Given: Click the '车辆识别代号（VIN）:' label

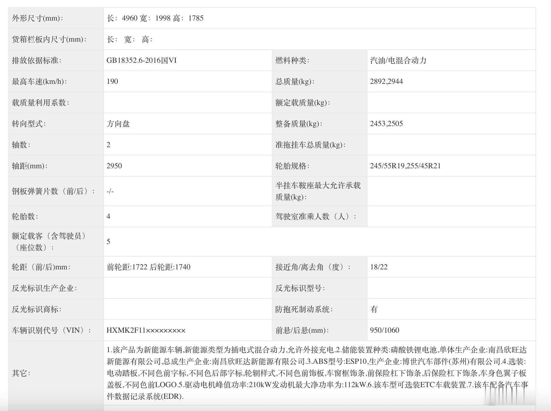Looking at the screenshot, I should coord(51,330).
